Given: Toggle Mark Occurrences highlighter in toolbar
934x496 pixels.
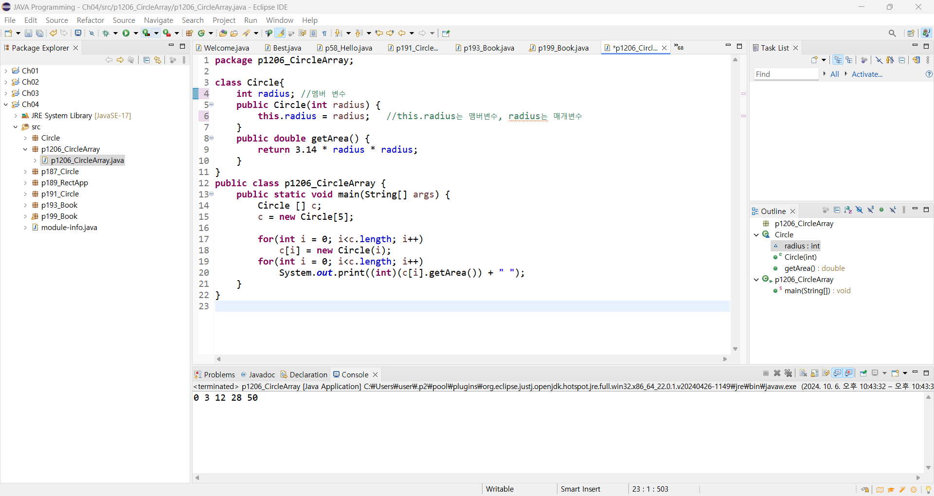Looking at the screenshot, I should click(280, 33).
